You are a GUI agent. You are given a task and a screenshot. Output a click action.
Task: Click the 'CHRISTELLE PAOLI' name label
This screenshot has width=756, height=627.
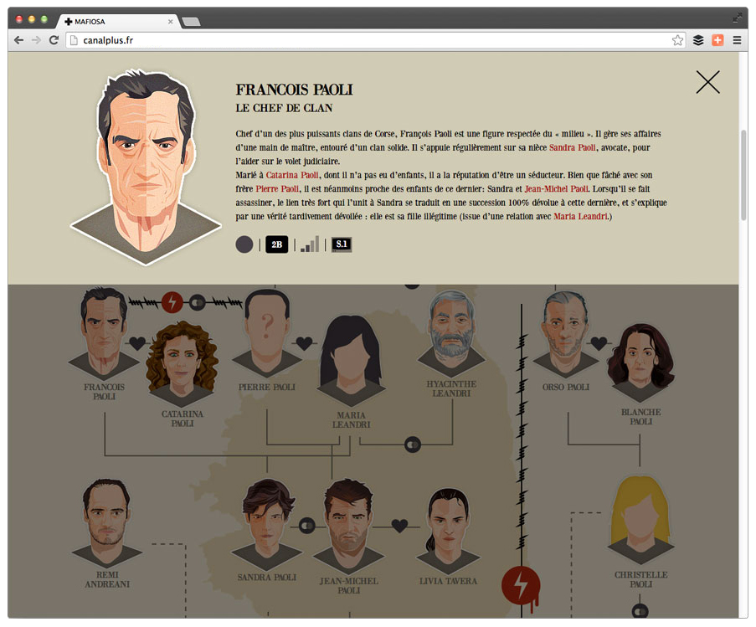point(640,580)
